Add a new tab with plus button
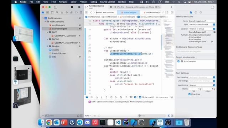The height and width of the screenshot is (128, 228). (x=172, y=7)
